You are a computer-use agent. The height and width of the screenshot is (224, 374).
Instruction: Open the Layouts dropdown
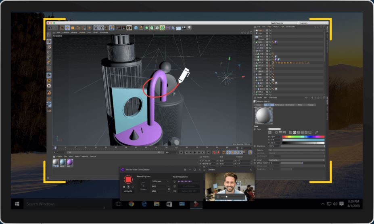click(x=313, y=23)
